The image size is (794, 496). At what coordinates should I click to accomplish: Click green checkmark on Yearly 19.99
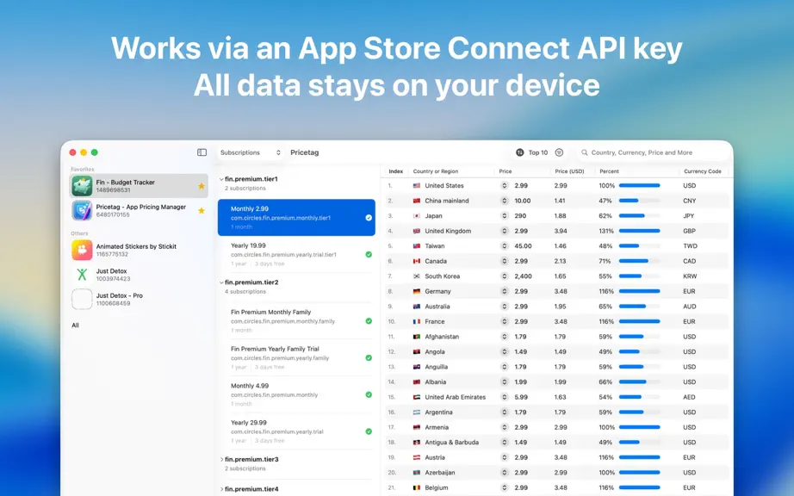click(369, 255)
